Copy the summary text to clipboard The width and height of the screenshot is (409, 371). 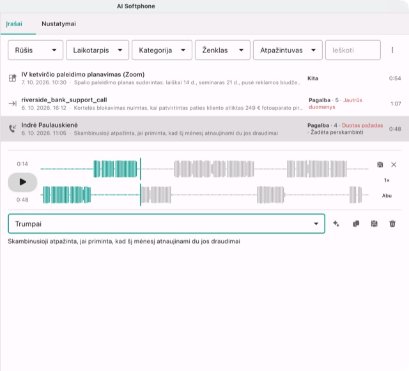point(356,223)
